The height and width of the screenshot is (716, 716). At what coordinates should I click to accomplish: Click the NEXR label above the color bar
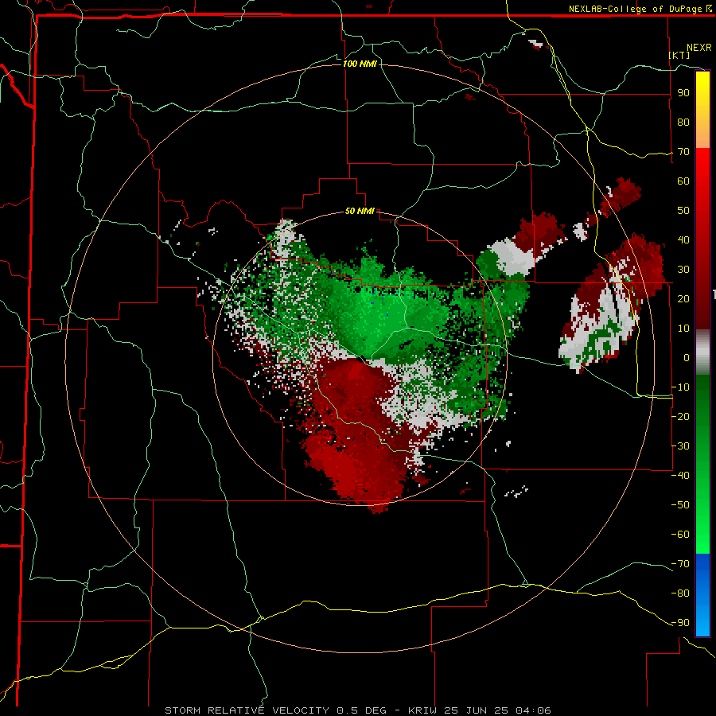pos(699,48)
